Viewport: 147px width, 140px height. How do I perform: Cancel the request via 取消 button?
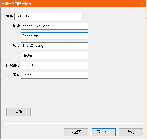tap(131, 132)
